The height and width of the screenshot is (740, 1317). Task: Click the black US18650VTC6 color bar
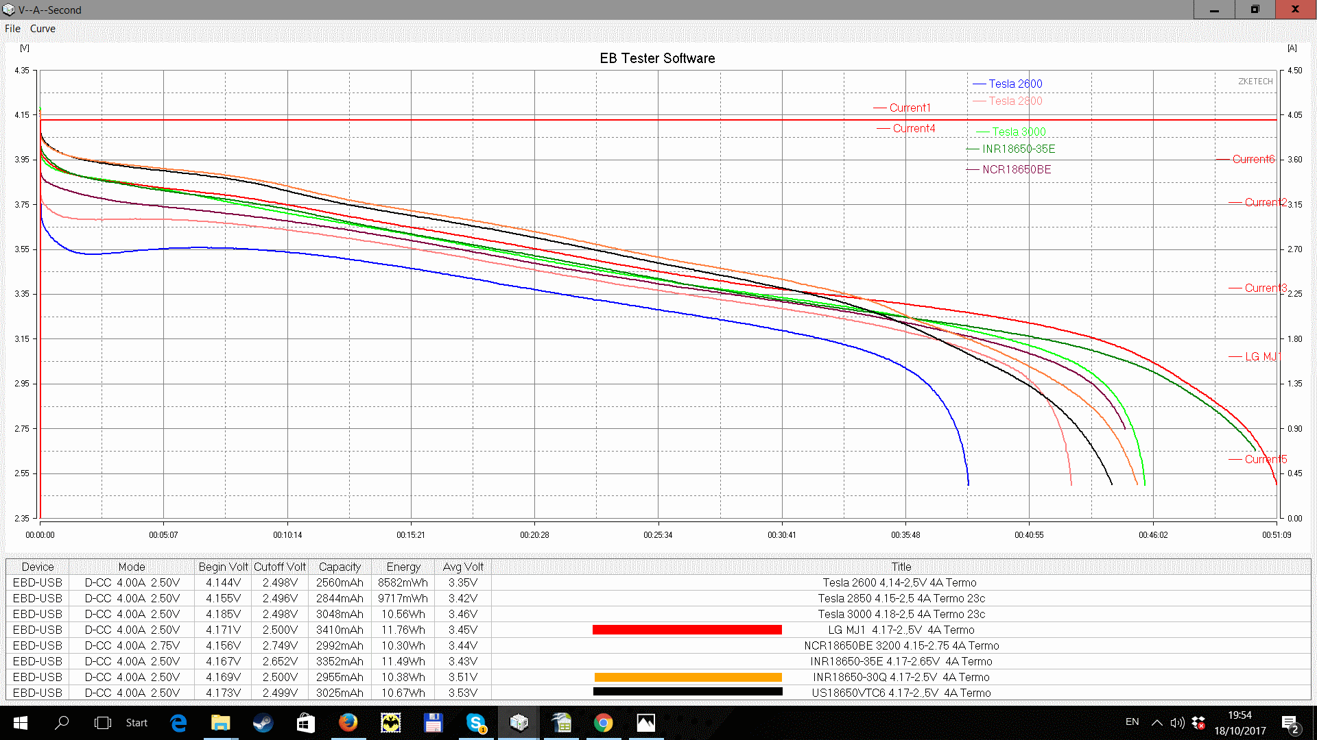coord(687,692)
